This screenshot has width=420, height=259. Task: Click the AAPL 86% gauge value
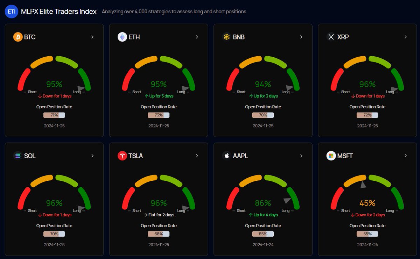click(x=263, y=203)
